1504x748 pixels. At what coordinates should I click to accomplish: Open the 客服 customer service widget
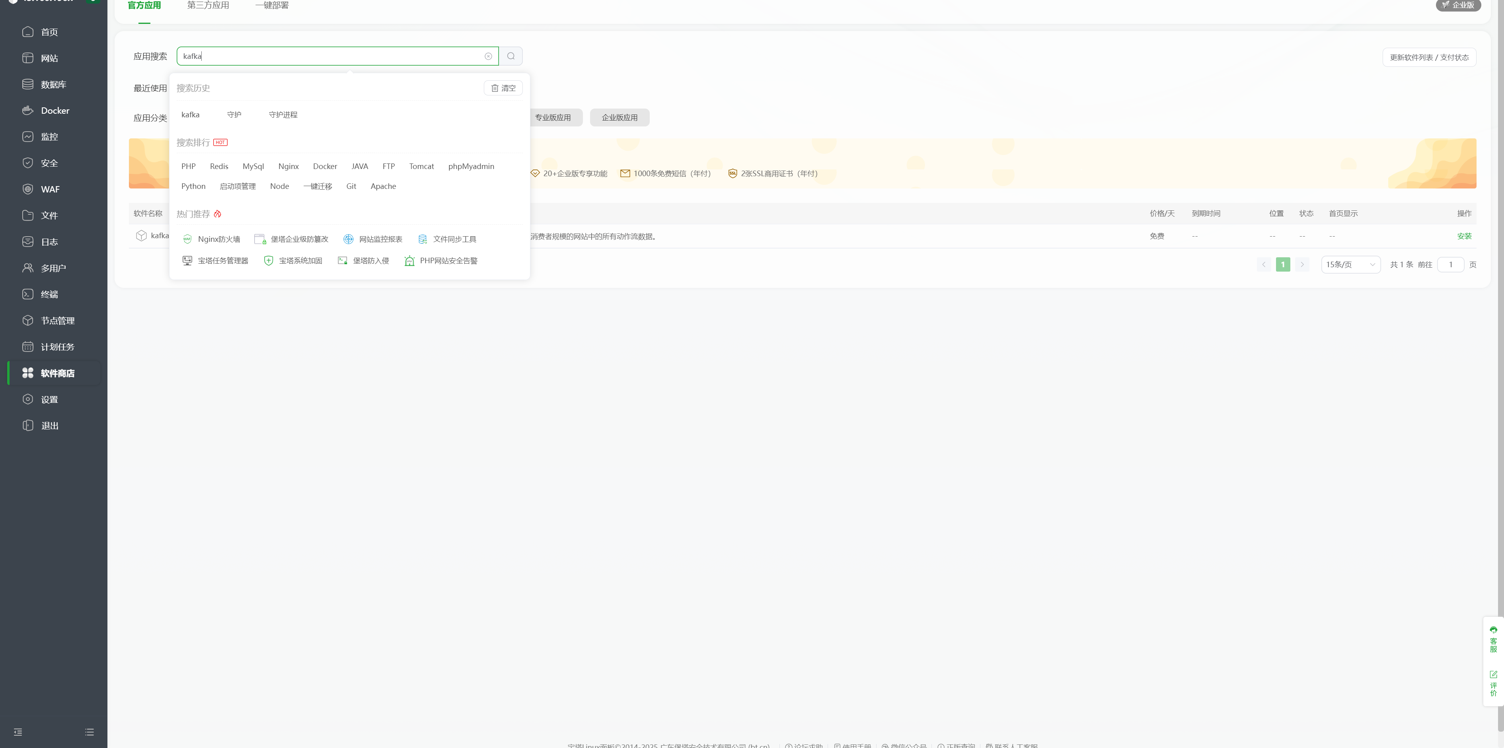click(x=1494, y=639)
